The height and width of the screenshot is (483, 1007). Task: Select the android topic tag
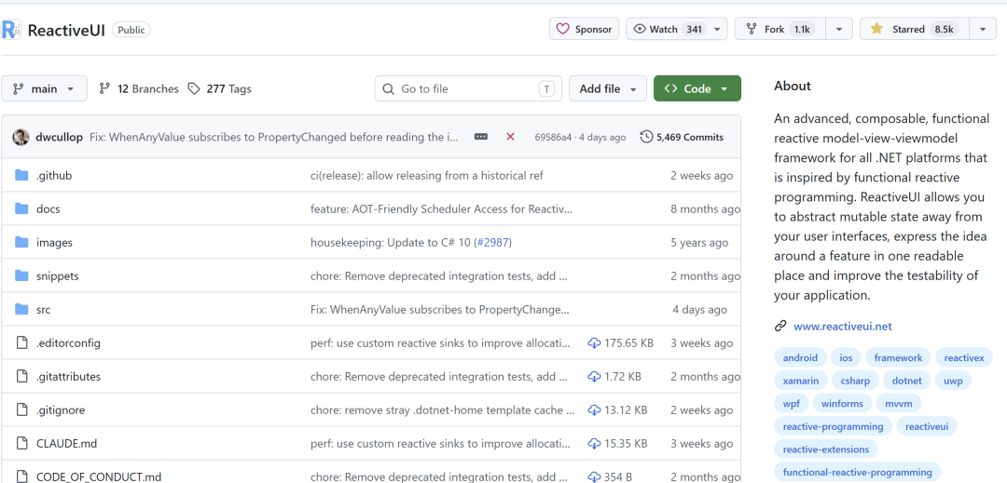[x=800, y=358]
